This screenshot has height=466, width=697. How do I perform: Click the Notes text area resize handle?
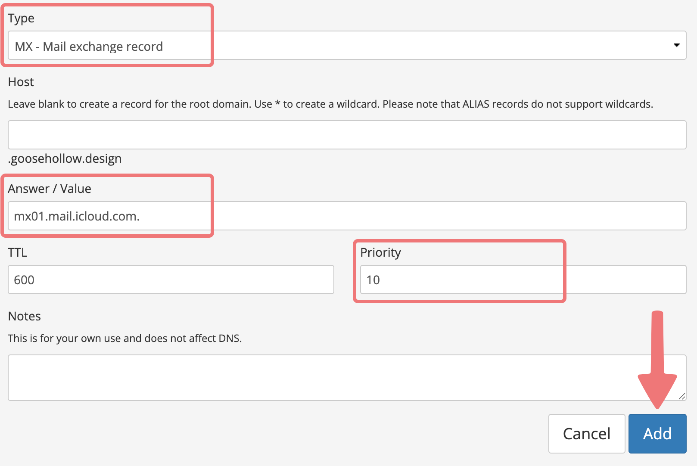coord(681,396)
